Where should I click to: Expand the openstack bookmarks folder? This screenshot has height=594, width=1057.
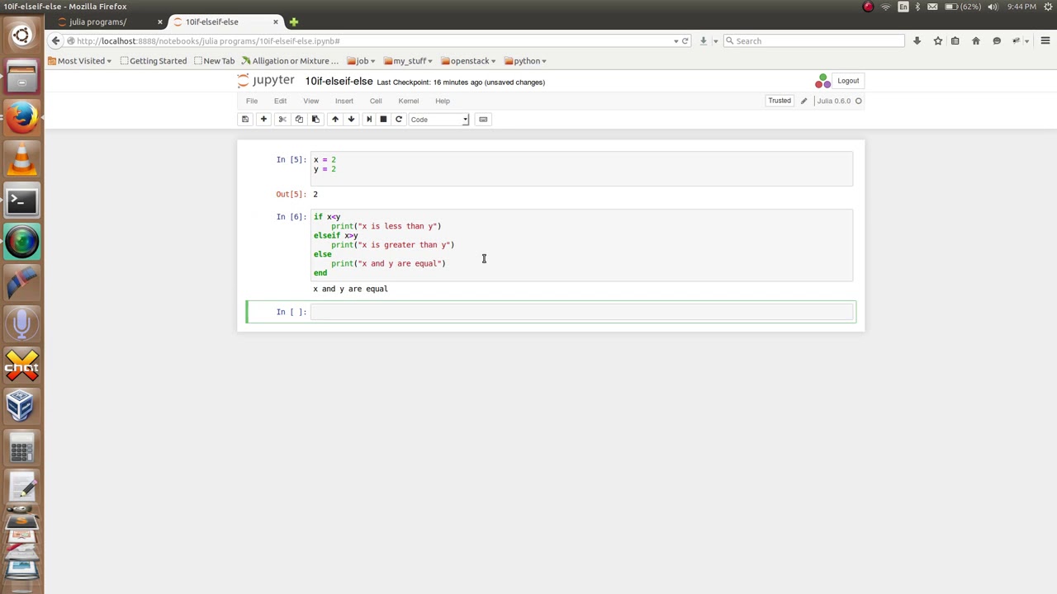(x=468, y=61)
